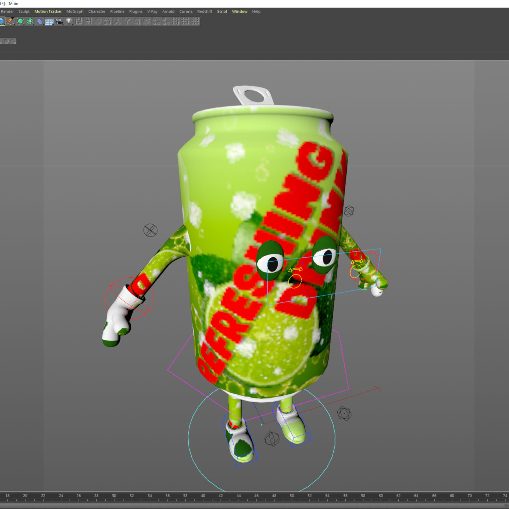509x509 pixels.
Task: Add a Light with light bulb icon
Action: coord(69,21)
